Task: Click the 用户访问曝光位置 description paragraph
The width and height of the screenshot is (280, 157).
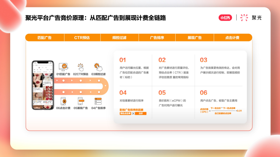Action: [x=134, y=73]
